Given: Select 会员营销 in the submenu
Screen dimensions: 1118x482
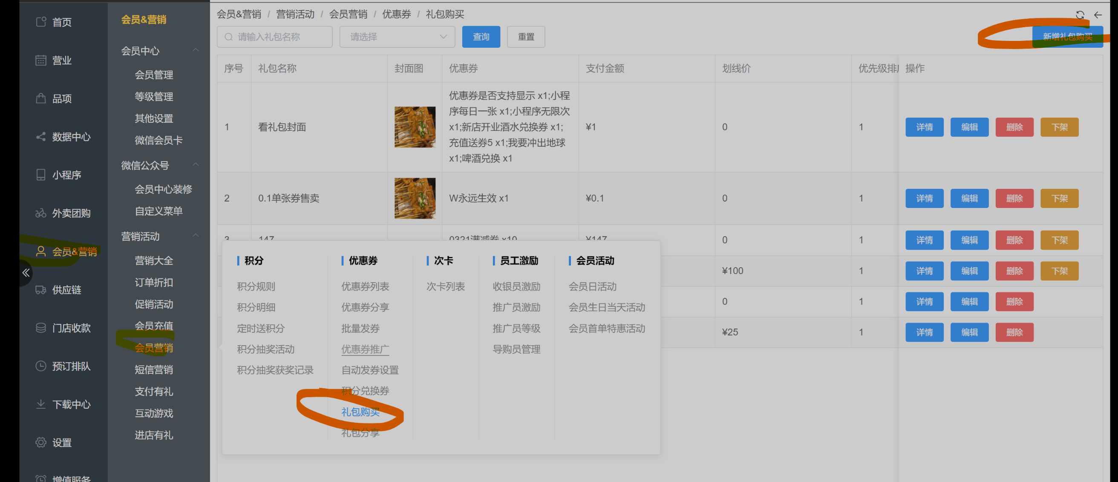Looking at the screenshot, I should pos(154,347).
